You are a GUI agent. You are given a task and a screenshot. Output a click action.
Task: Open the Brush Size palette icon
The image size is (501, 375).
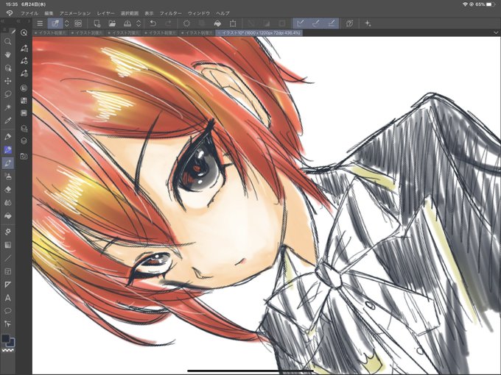(24, 74)
